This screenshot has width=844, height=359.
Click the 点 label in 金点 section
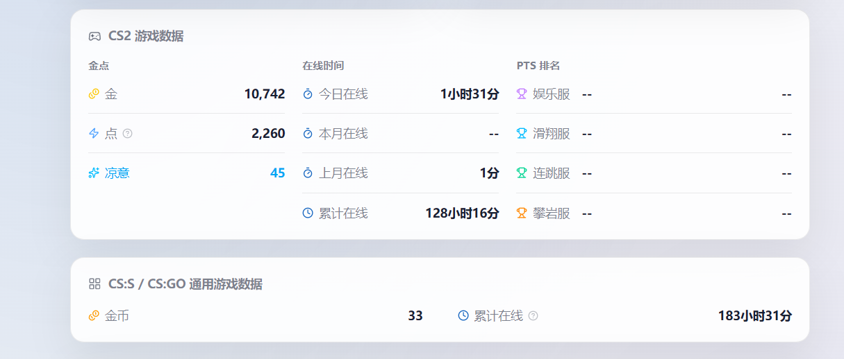[x=111, y=133]
